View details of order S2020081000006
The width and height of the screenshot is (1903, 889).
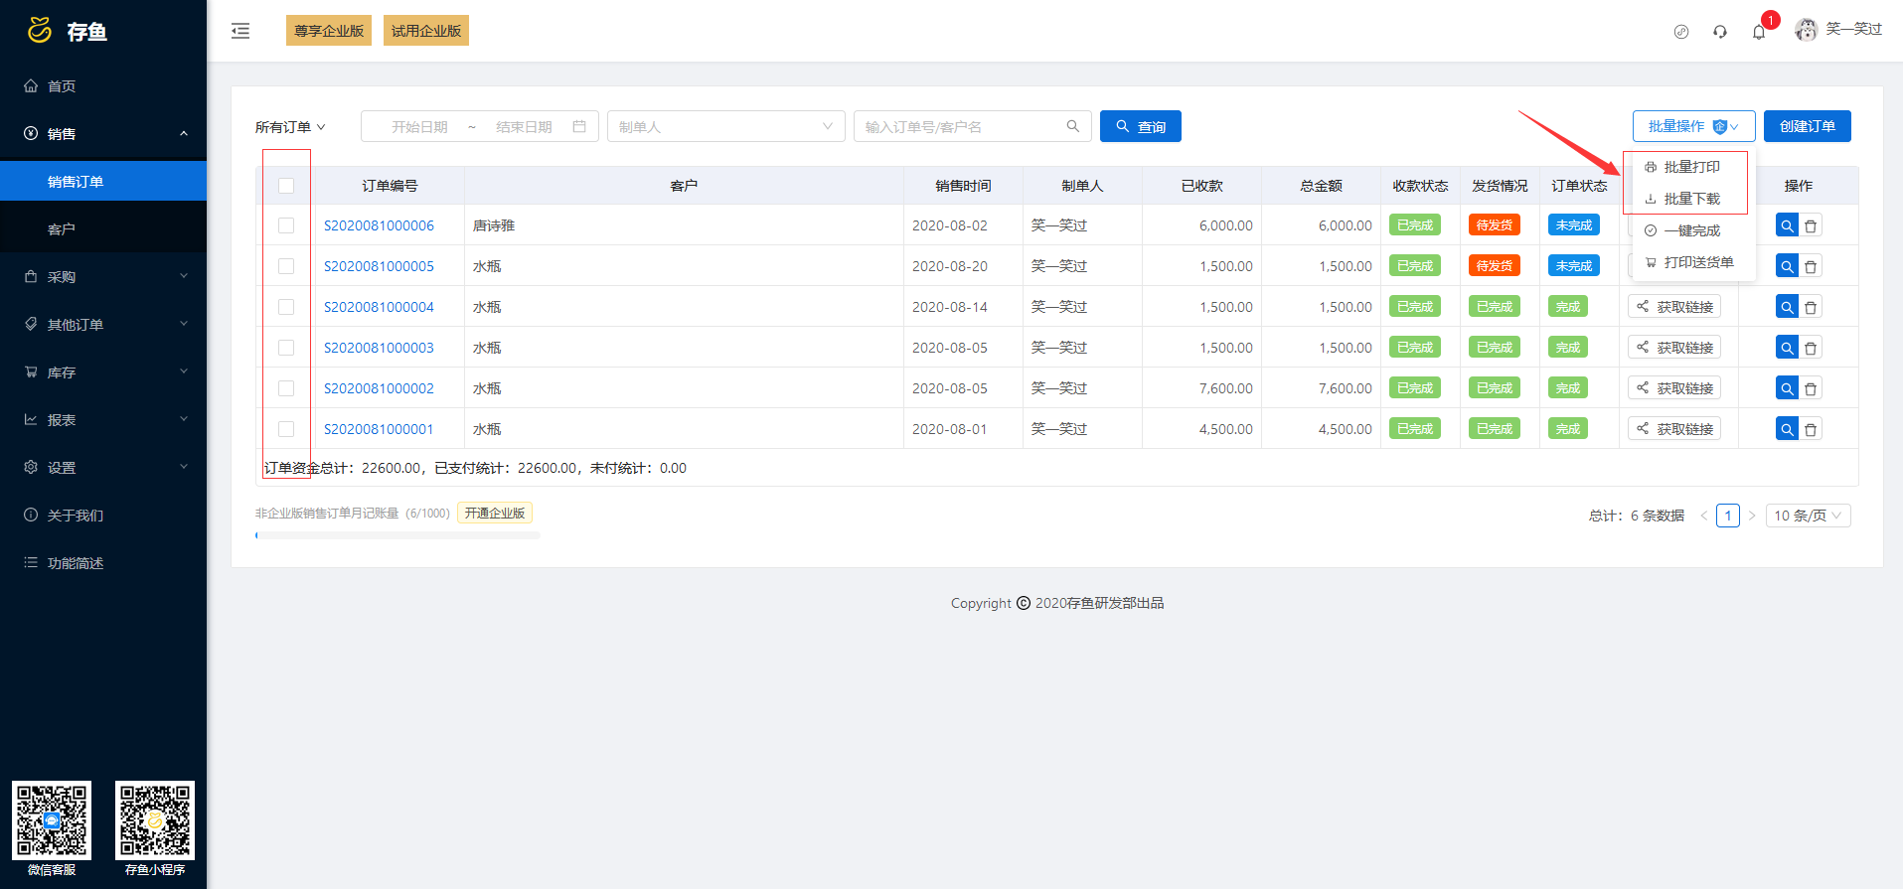pos(1787,225)
